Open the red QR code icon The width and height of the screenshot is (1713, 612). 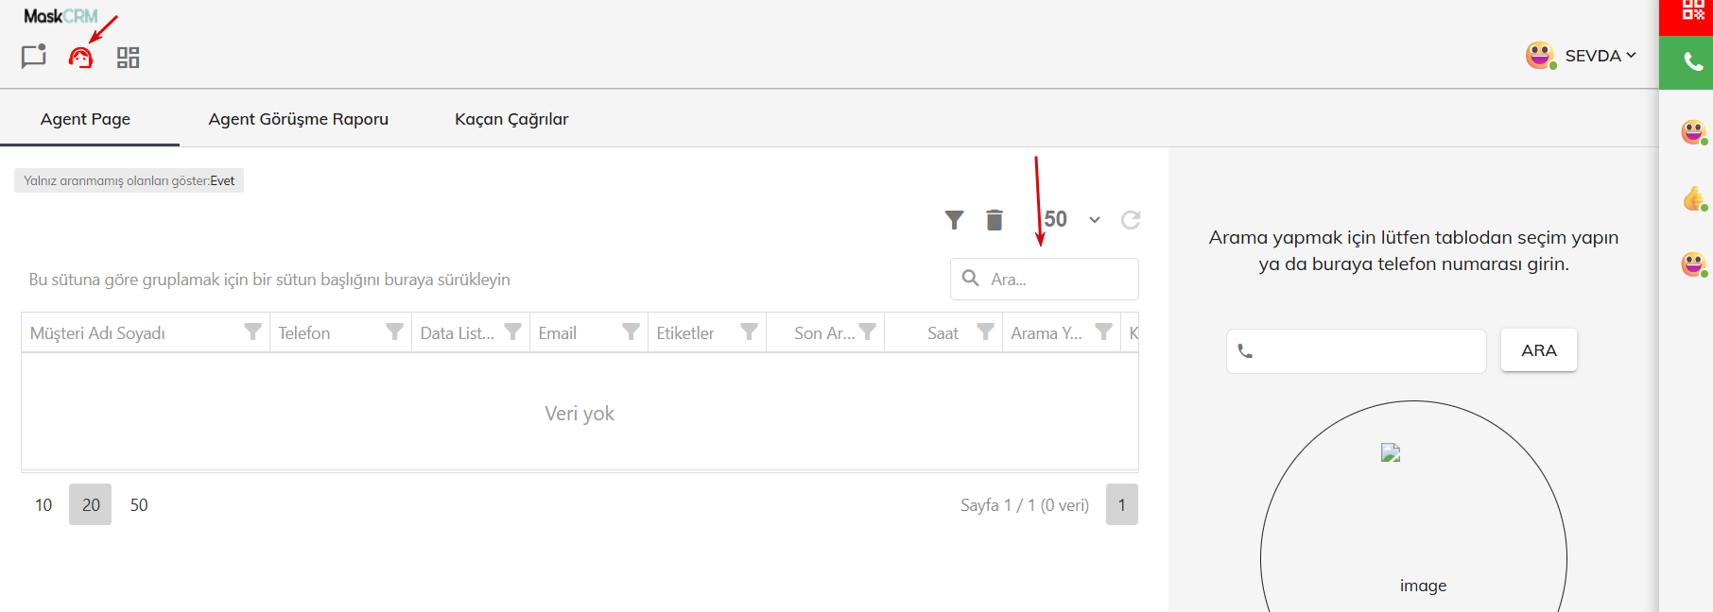1692,11
